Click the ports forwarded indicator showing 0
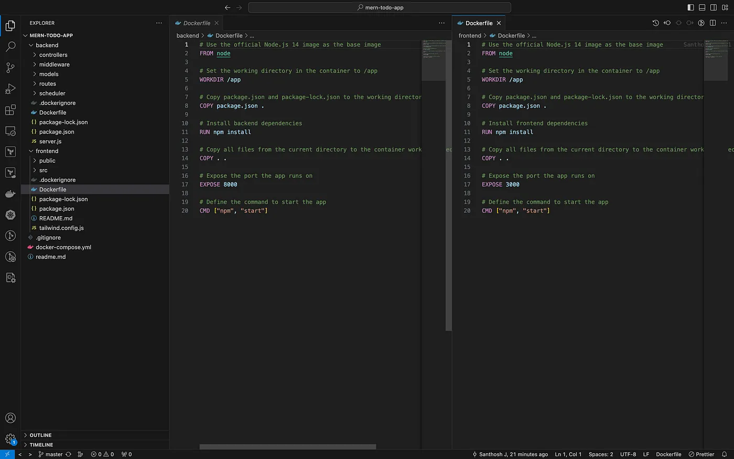This screenshot has height=459, width=734. [126, 454]
